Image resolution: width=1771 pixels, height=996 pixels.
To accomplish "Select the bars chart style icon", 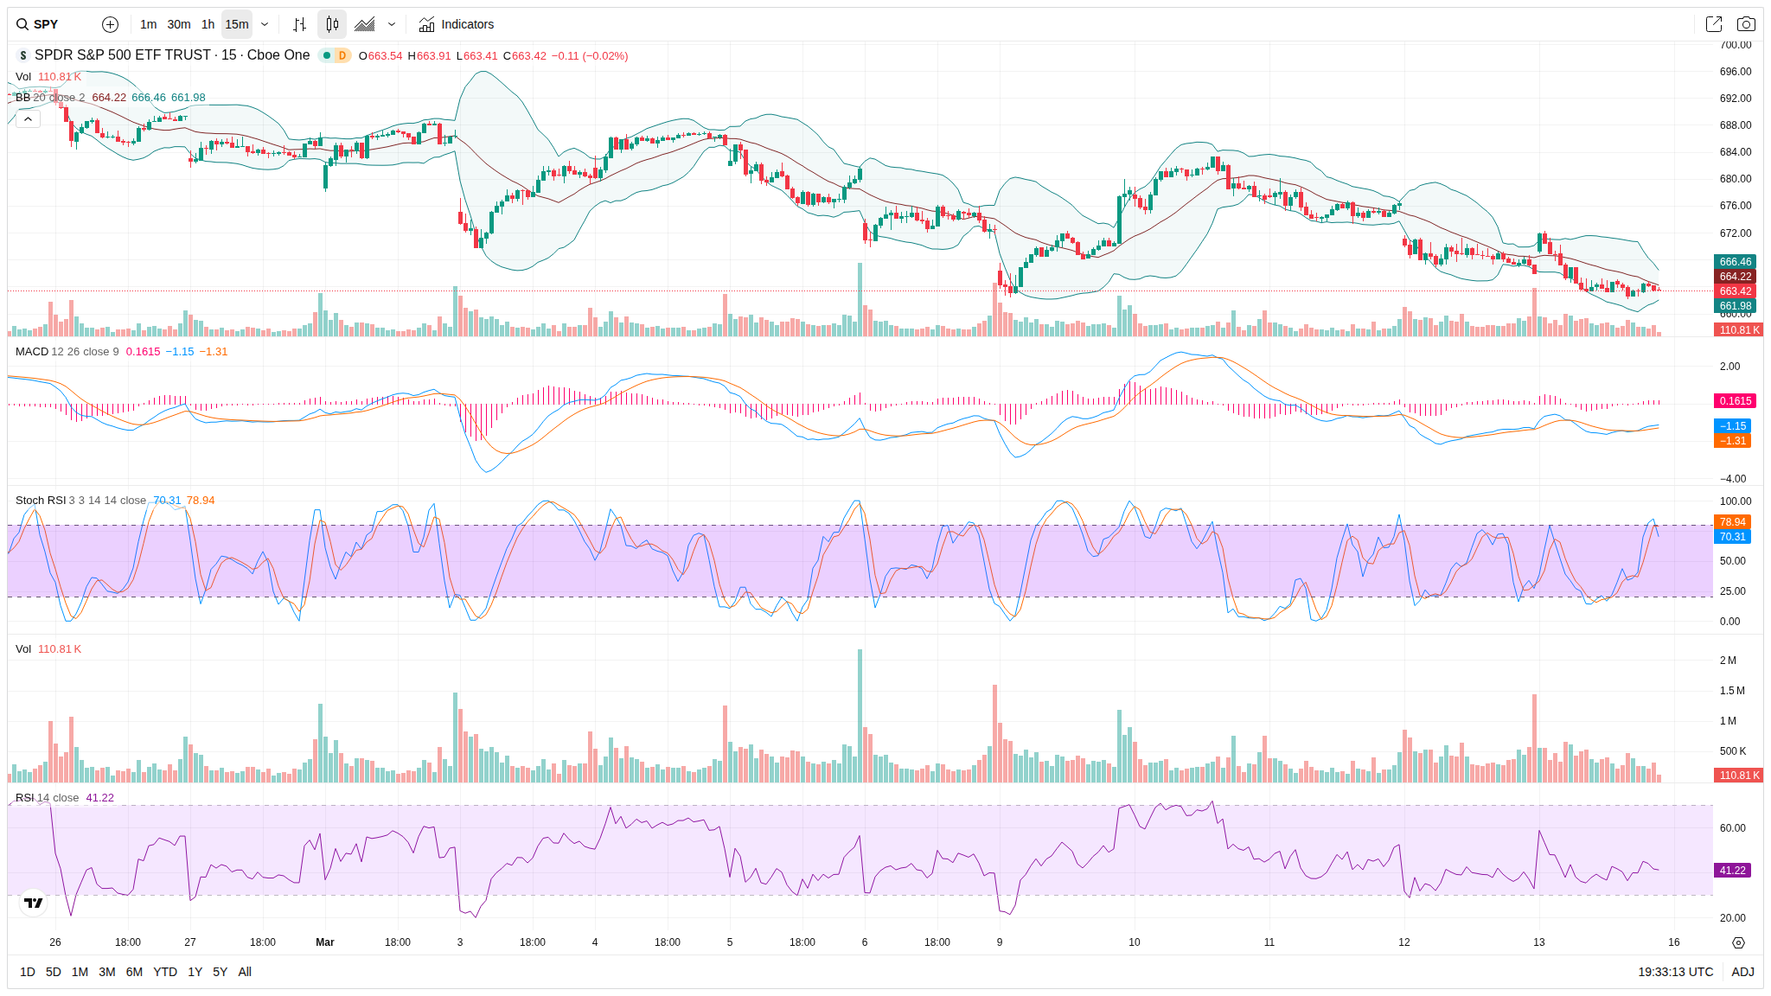I will (299, 24).
